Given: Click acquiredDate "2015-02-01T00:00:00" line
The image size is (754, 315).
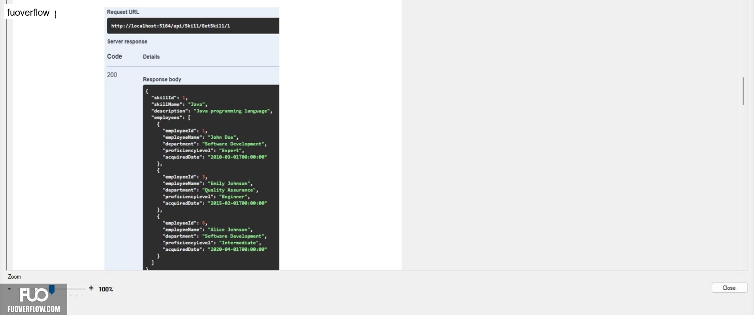Looking at the screenshot, I should tap(214, 204).
